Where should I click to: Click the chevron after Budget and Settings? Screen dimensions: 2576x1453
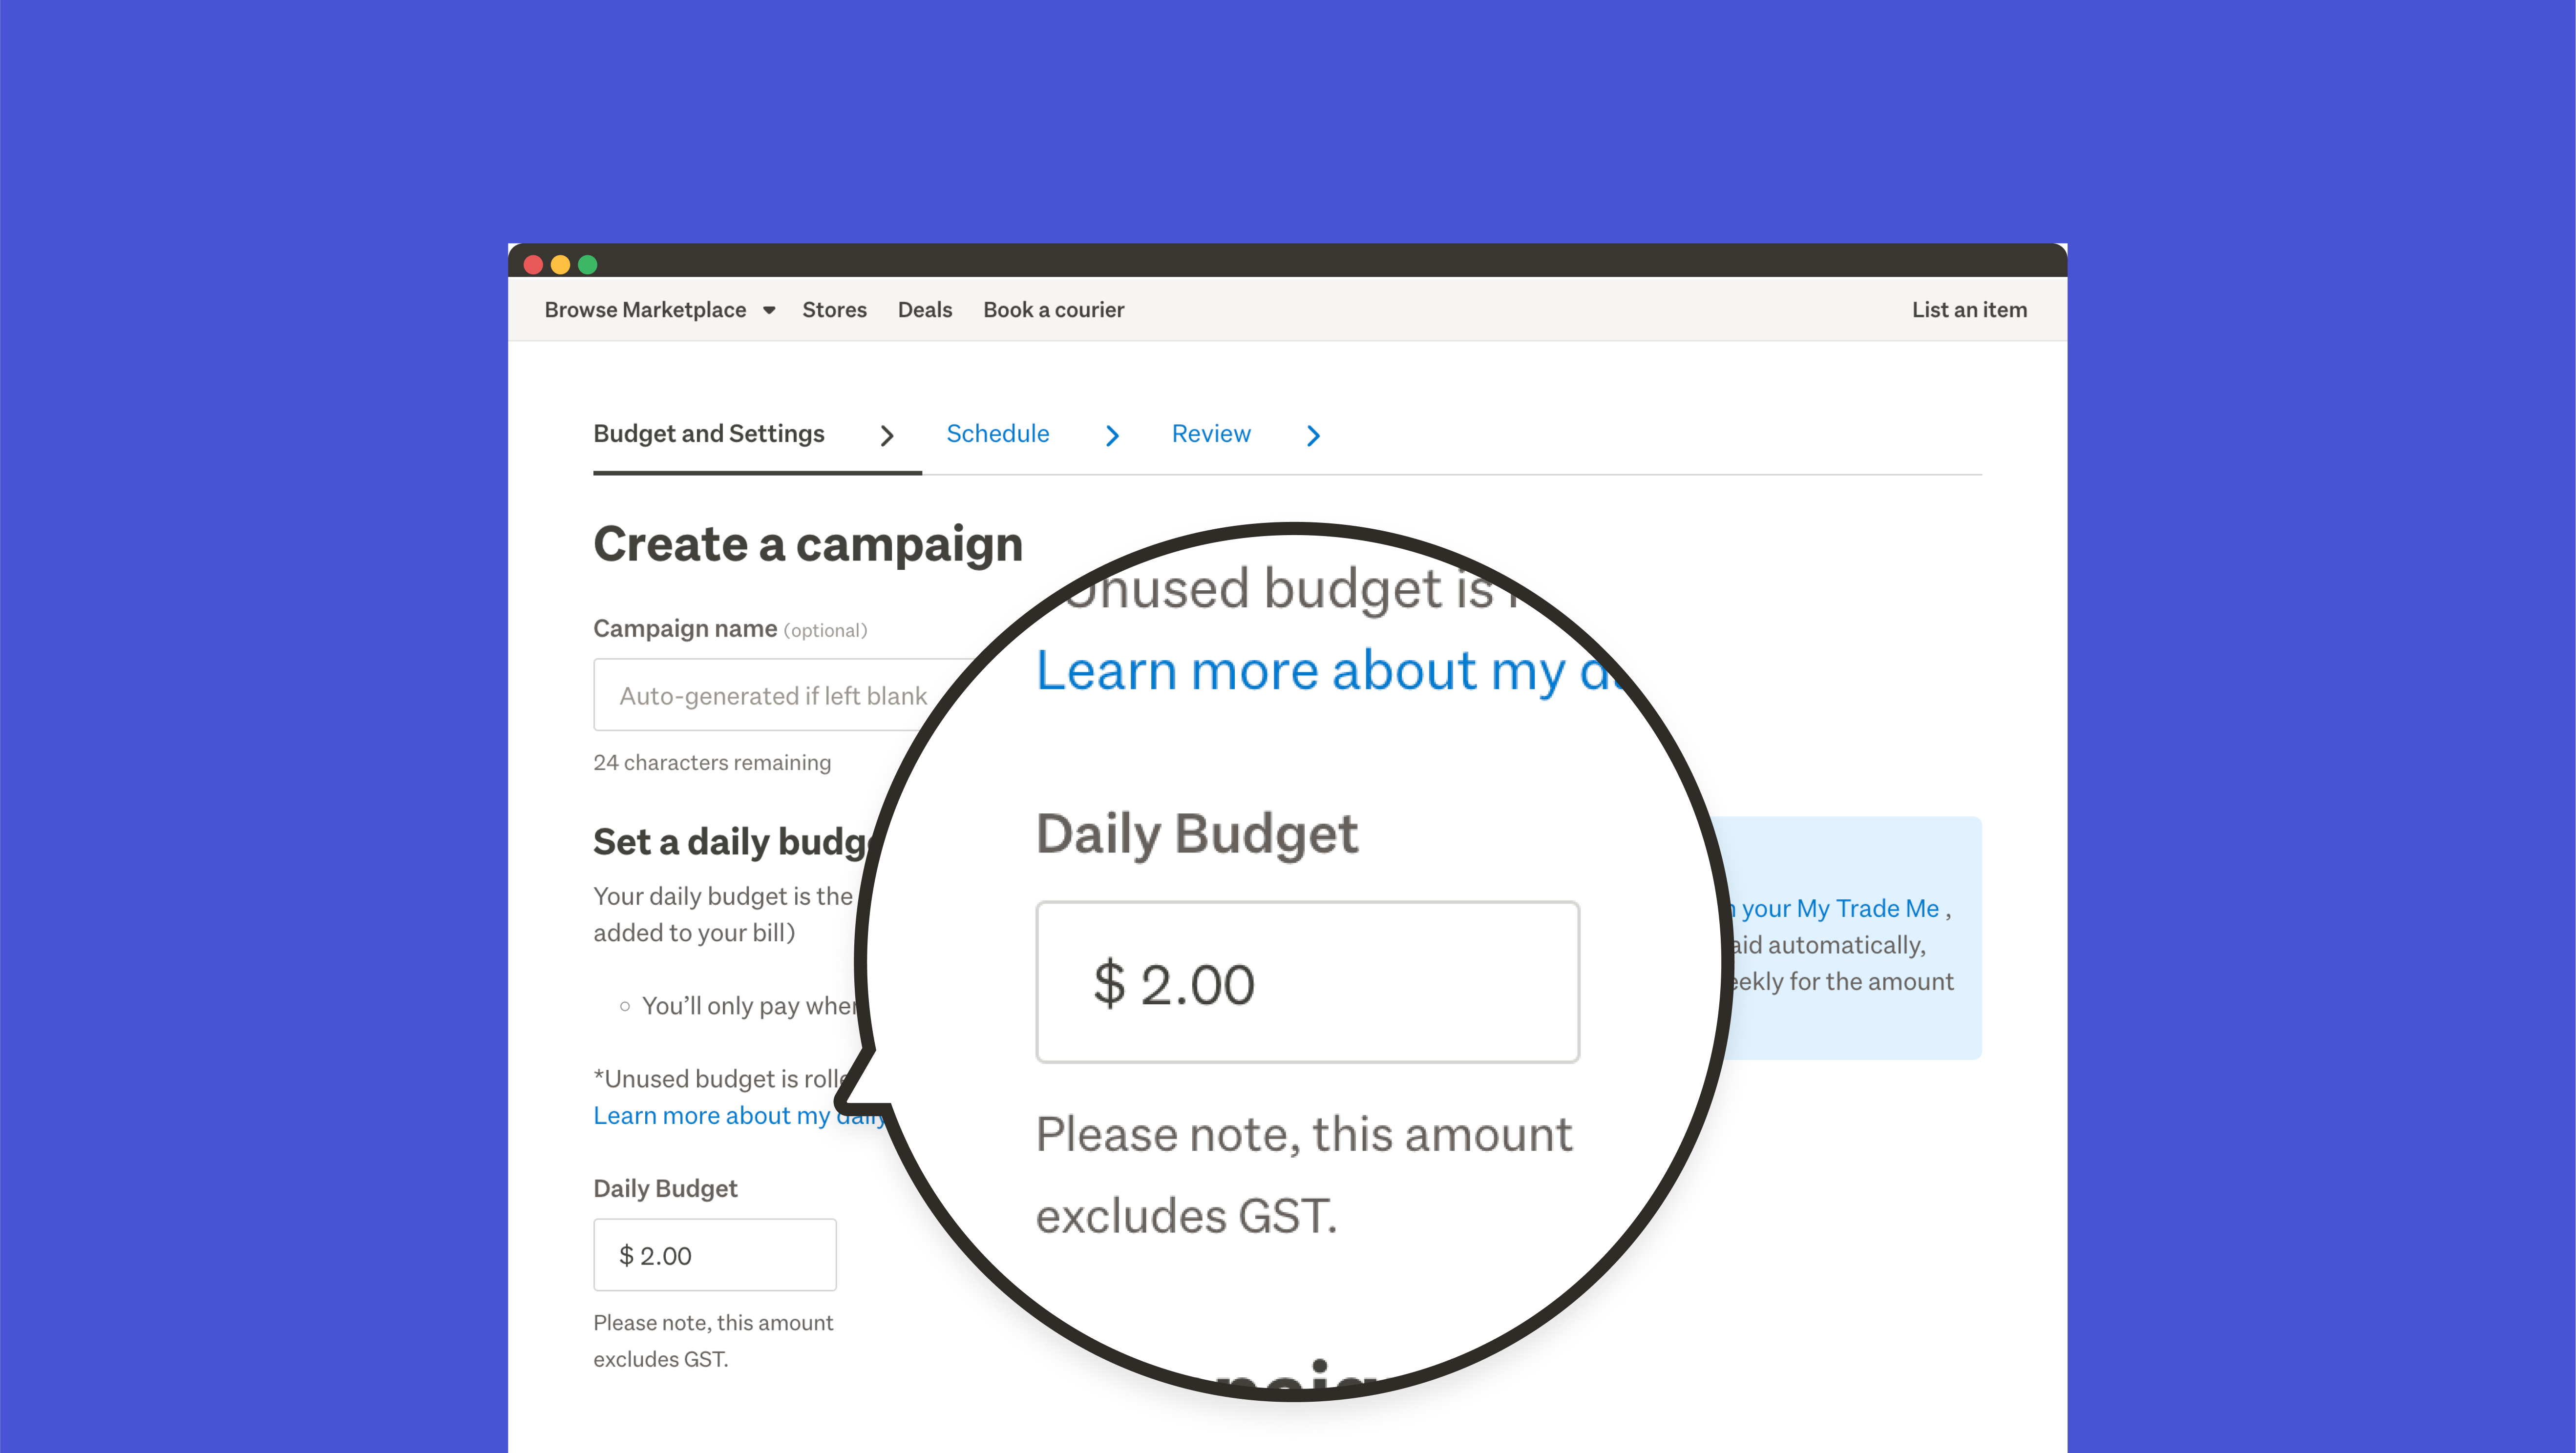tap(886, 436)
